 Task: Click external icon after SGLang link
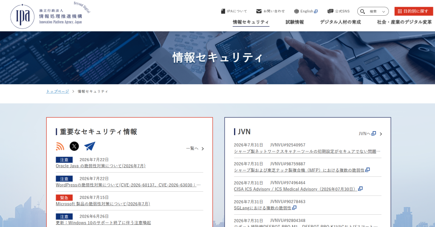[294, 207]
